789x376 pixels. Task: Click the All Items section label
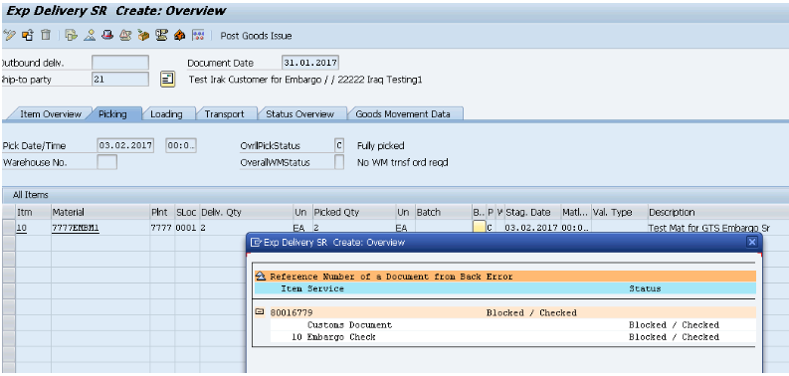point(31,195)
